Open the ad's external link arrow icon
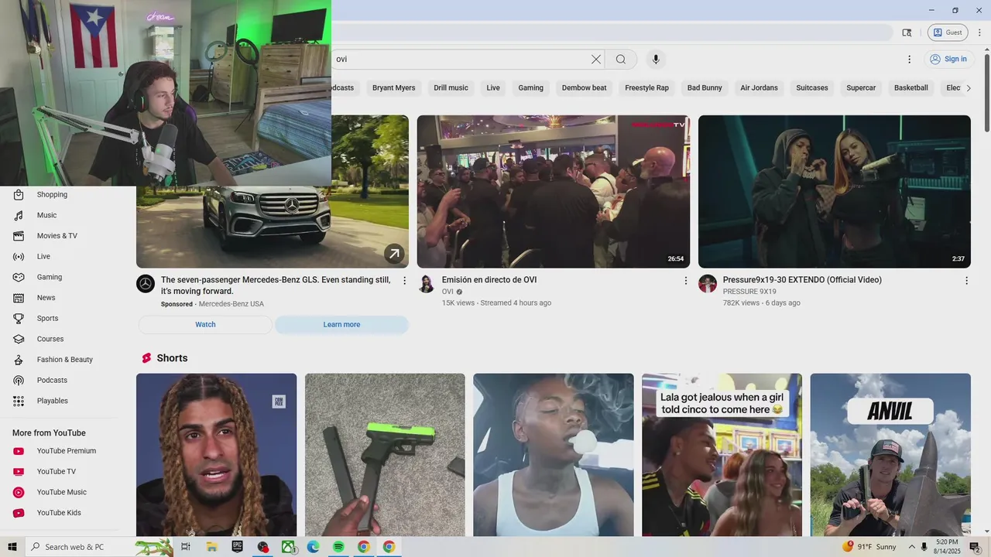The height and width of the screenshot is (557, 991). tap(394, 253)
